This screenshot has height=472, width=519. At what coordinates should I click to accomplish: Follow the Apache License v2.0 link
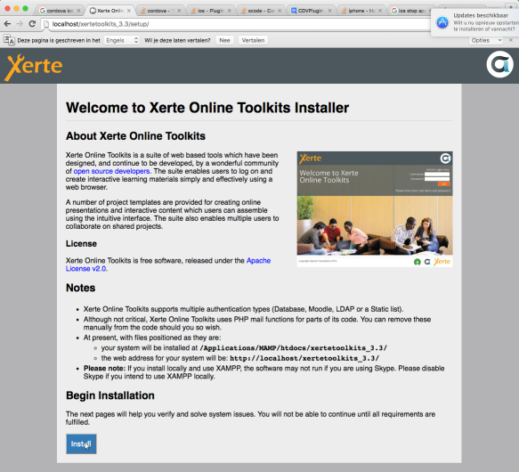pos(168,264)
